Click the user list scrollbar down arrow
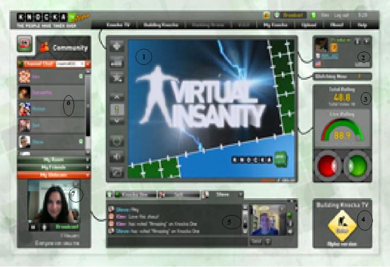This screenshot has height=267, width=390. (x=88, y=152)
